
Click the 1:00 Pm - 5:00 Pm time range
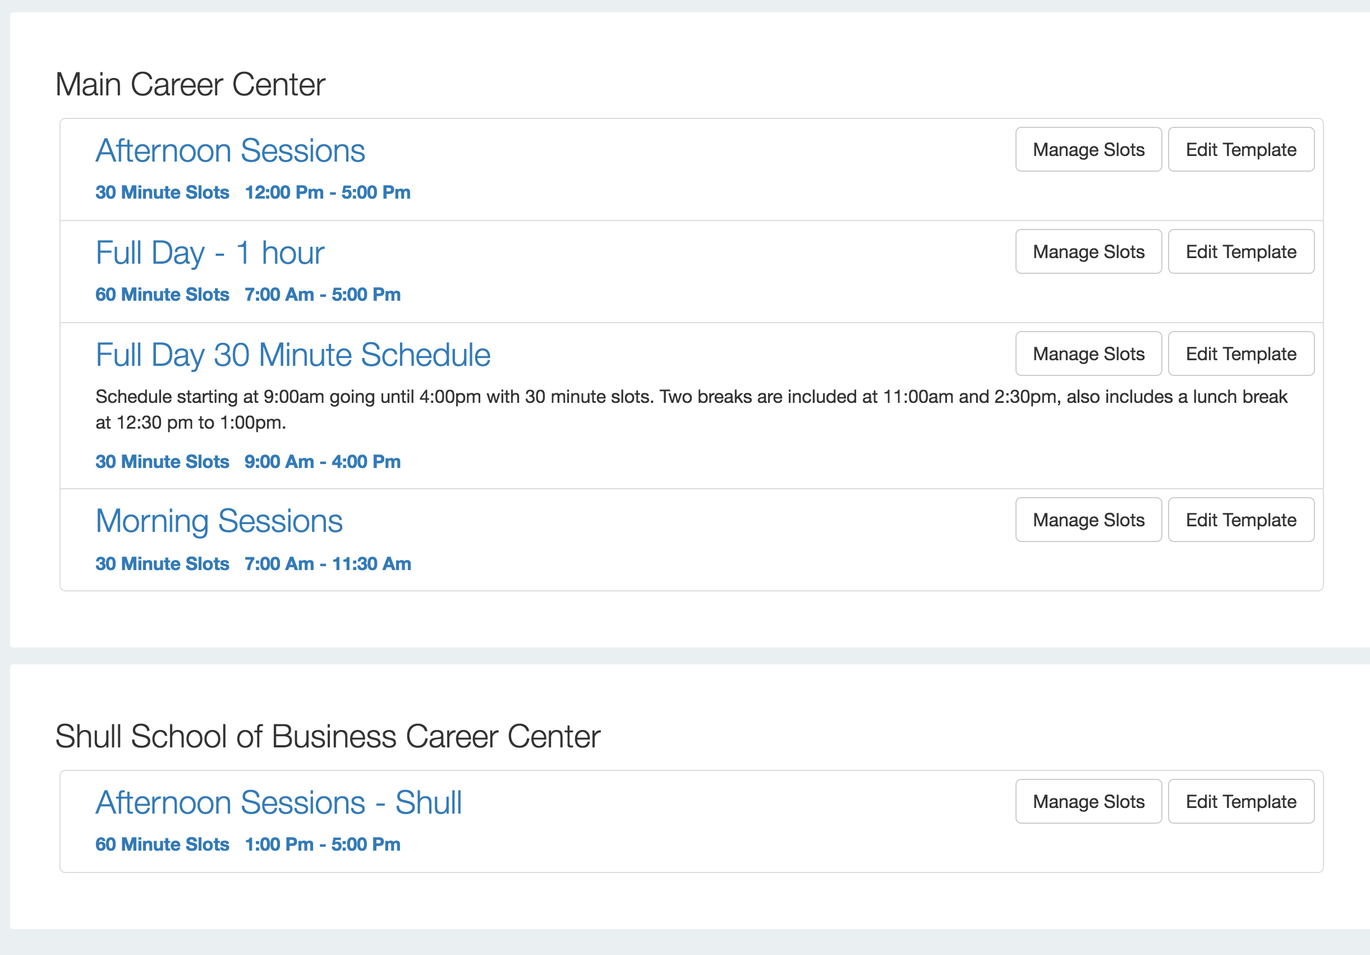coord(322,844)
